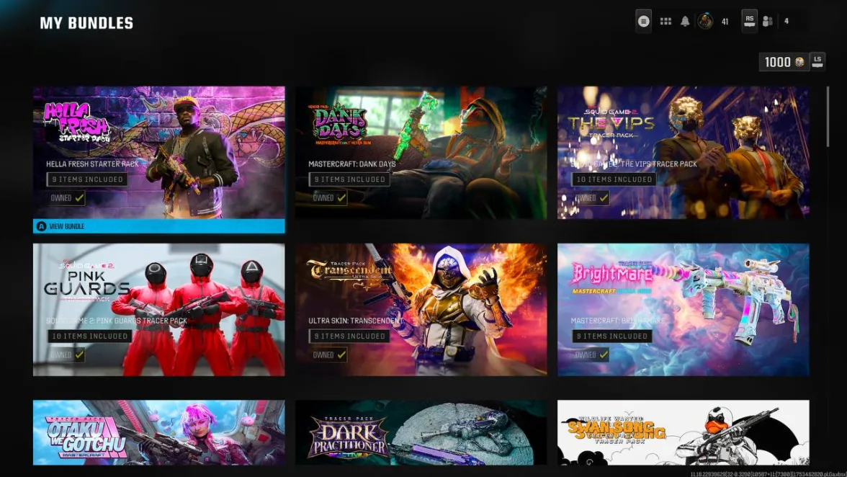Image resolution: width=847 pixels, height=477 pixels.
Task: Click the RS button prompt icon
Action: 749,21
